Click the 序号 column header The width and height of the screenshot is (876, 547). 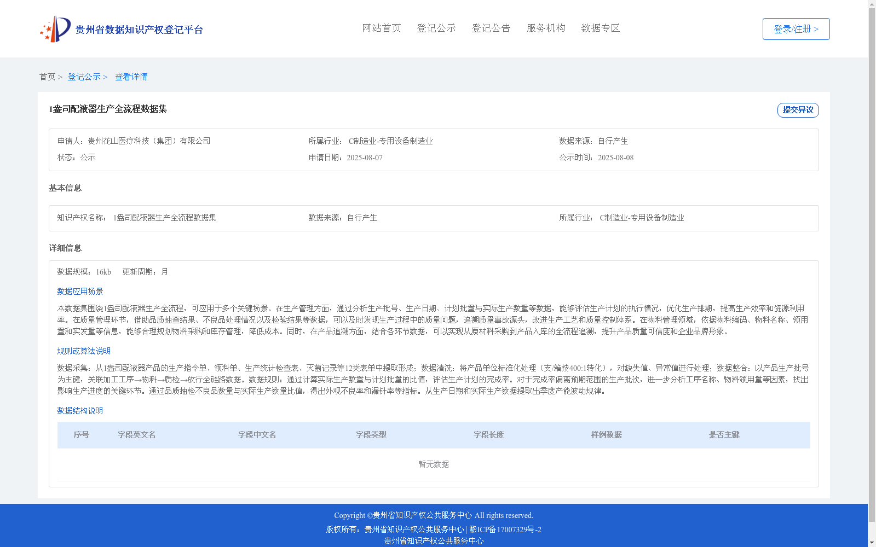[82, 435]
